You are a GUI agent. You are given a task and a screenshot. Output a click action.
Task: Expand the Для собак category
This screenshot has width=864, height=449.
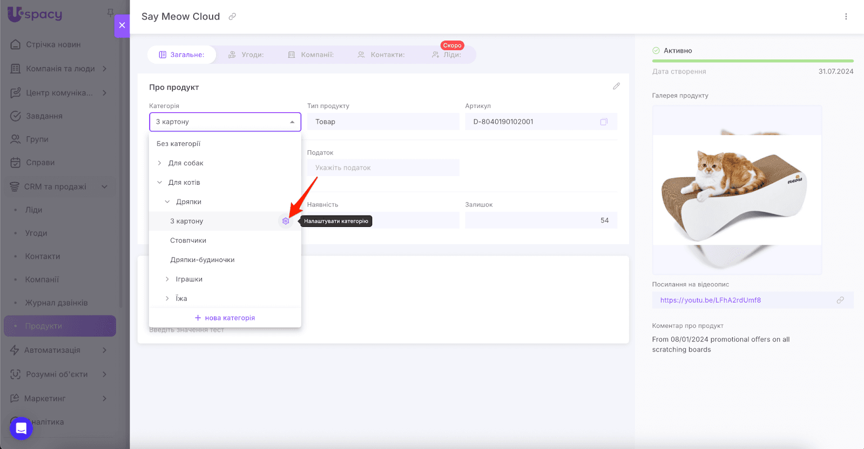[159, 163]
